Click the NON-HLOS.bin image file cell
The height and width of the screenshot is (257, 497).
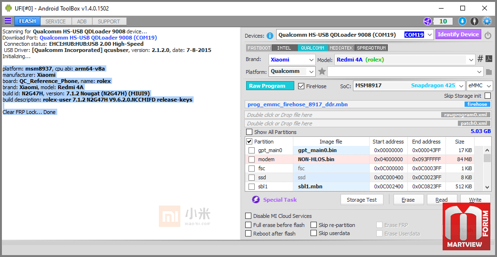point(331,159)
